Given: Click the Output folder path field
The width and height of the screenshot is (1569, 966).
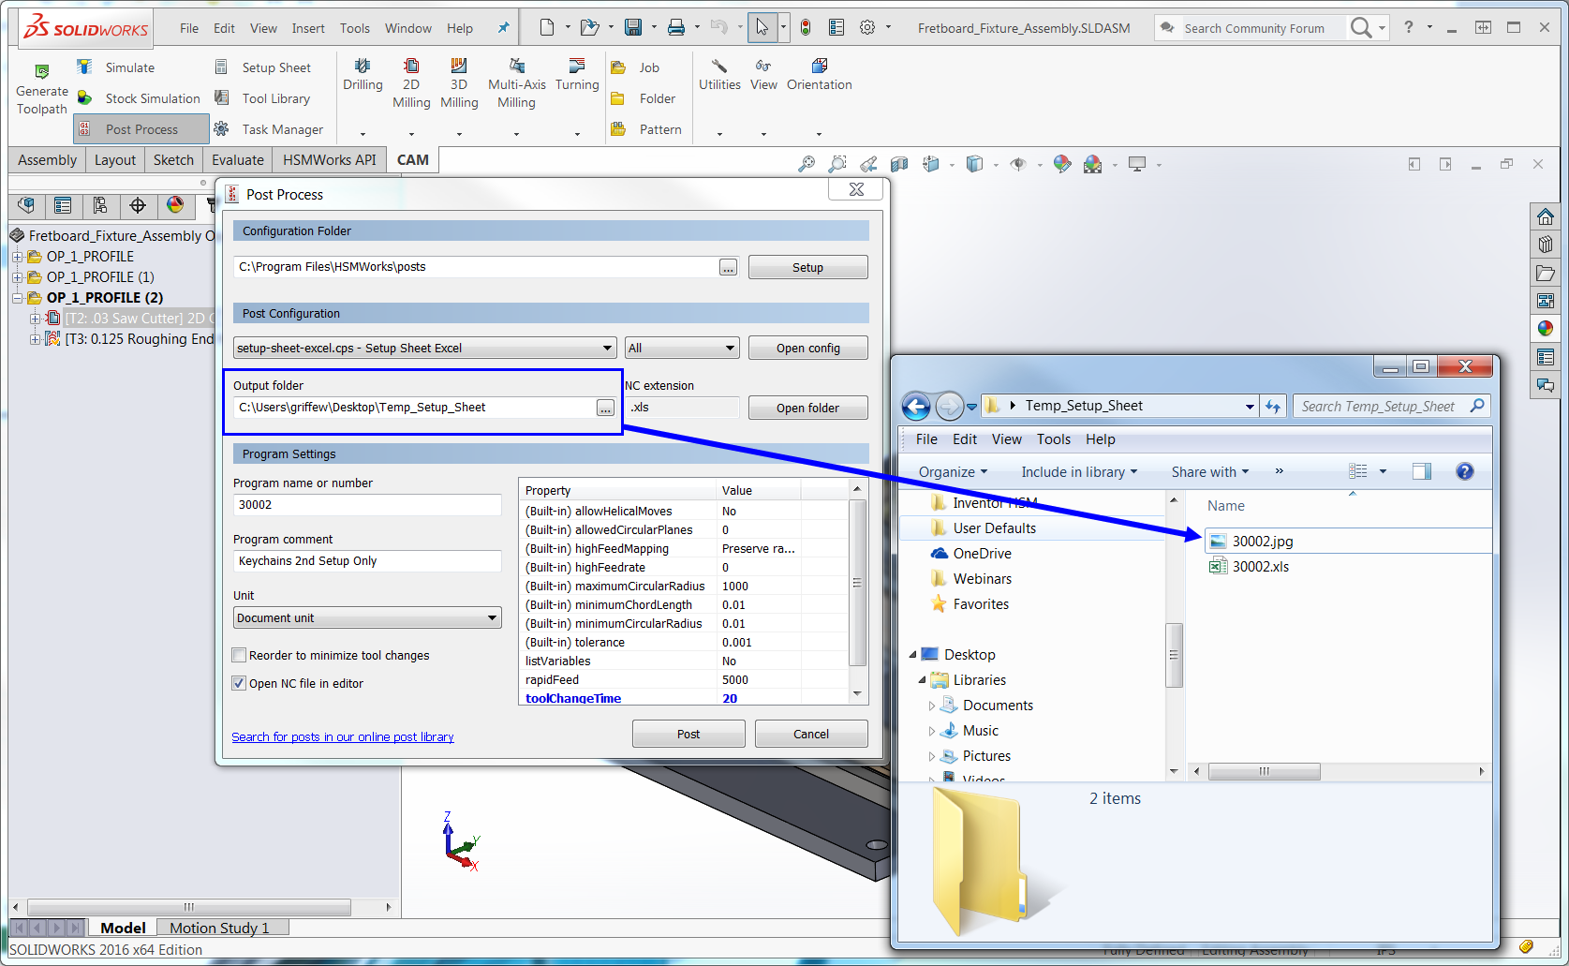Looking at the screenshot, I should (x=414, y=408).
